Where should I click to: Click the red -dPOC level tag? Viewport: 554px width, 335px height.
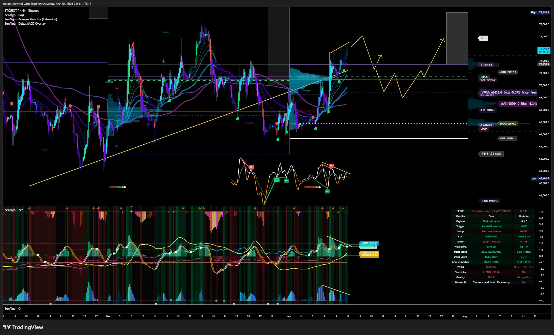[484, 129]
